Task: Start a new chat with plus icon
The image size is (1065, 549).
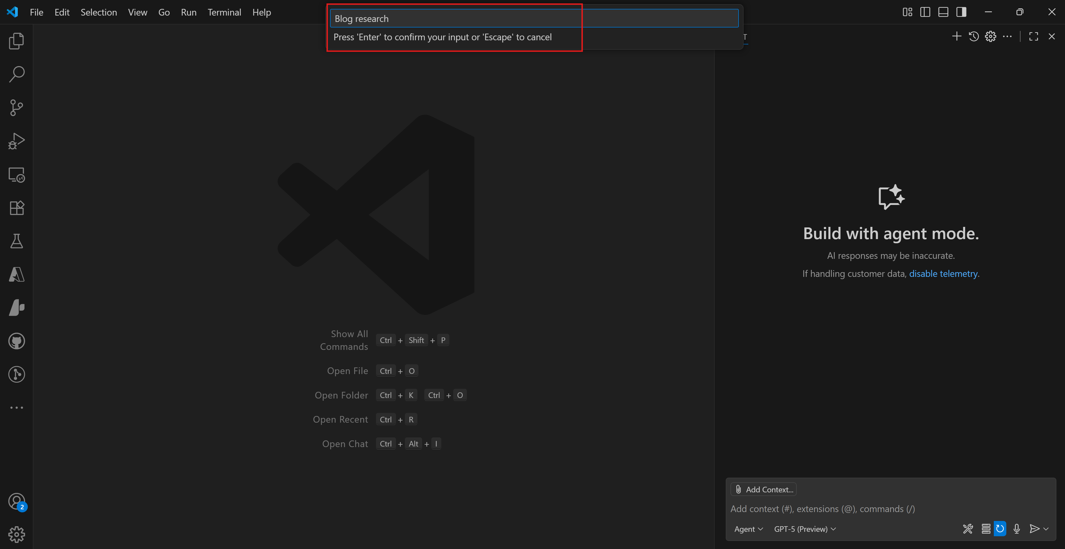Action: coord(957,36)
